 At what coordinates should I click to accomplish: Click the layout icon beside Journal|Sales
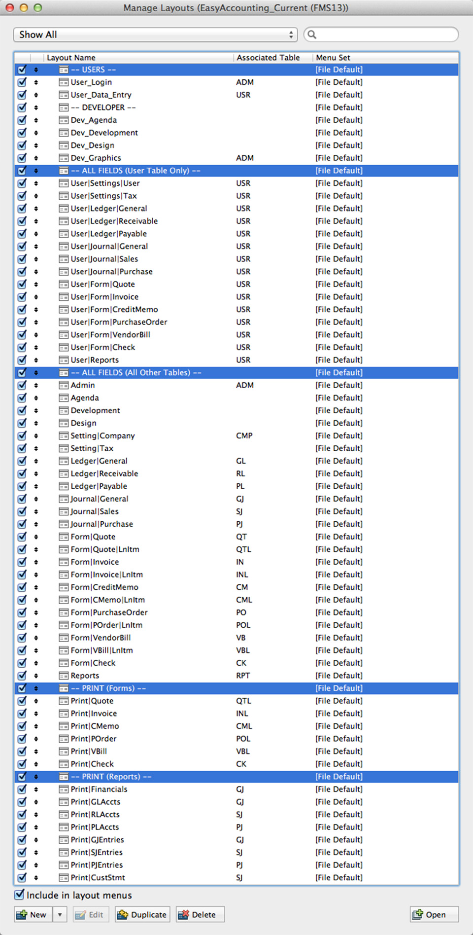(64, 511)
